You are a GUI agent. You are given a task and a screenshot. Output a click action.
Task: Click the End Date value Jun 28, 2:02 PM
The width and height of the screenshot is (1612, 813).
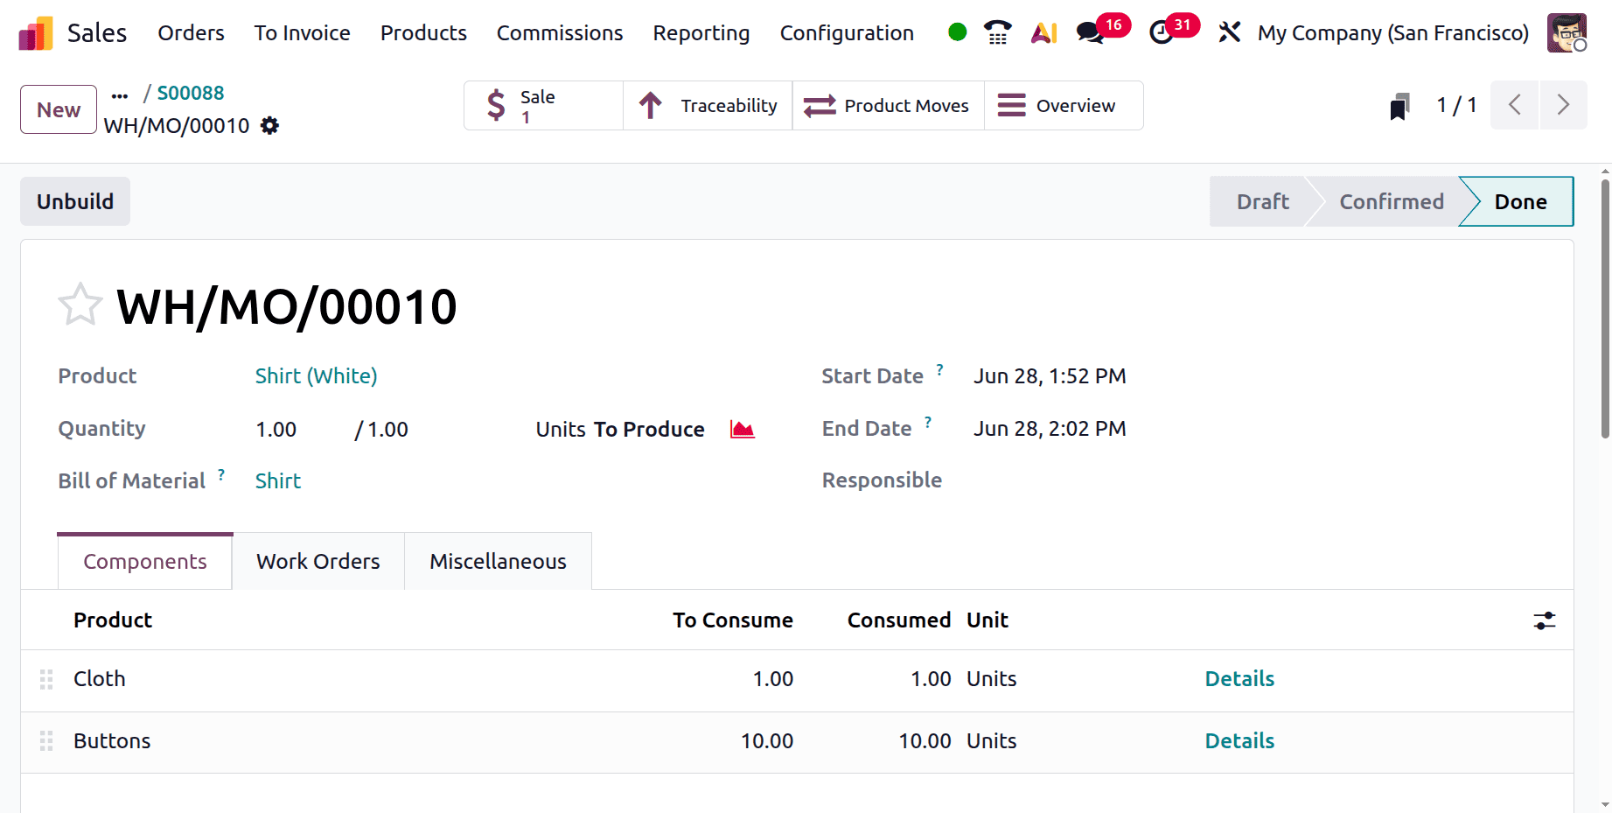[x=1050, y=429]
